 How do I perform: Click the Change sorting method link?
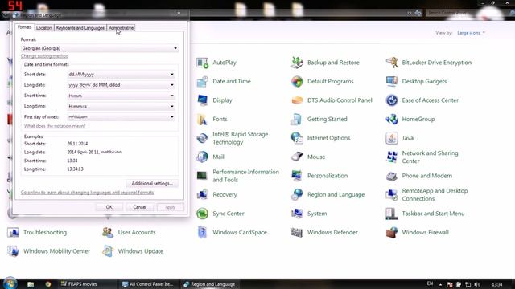click(45, 56)
